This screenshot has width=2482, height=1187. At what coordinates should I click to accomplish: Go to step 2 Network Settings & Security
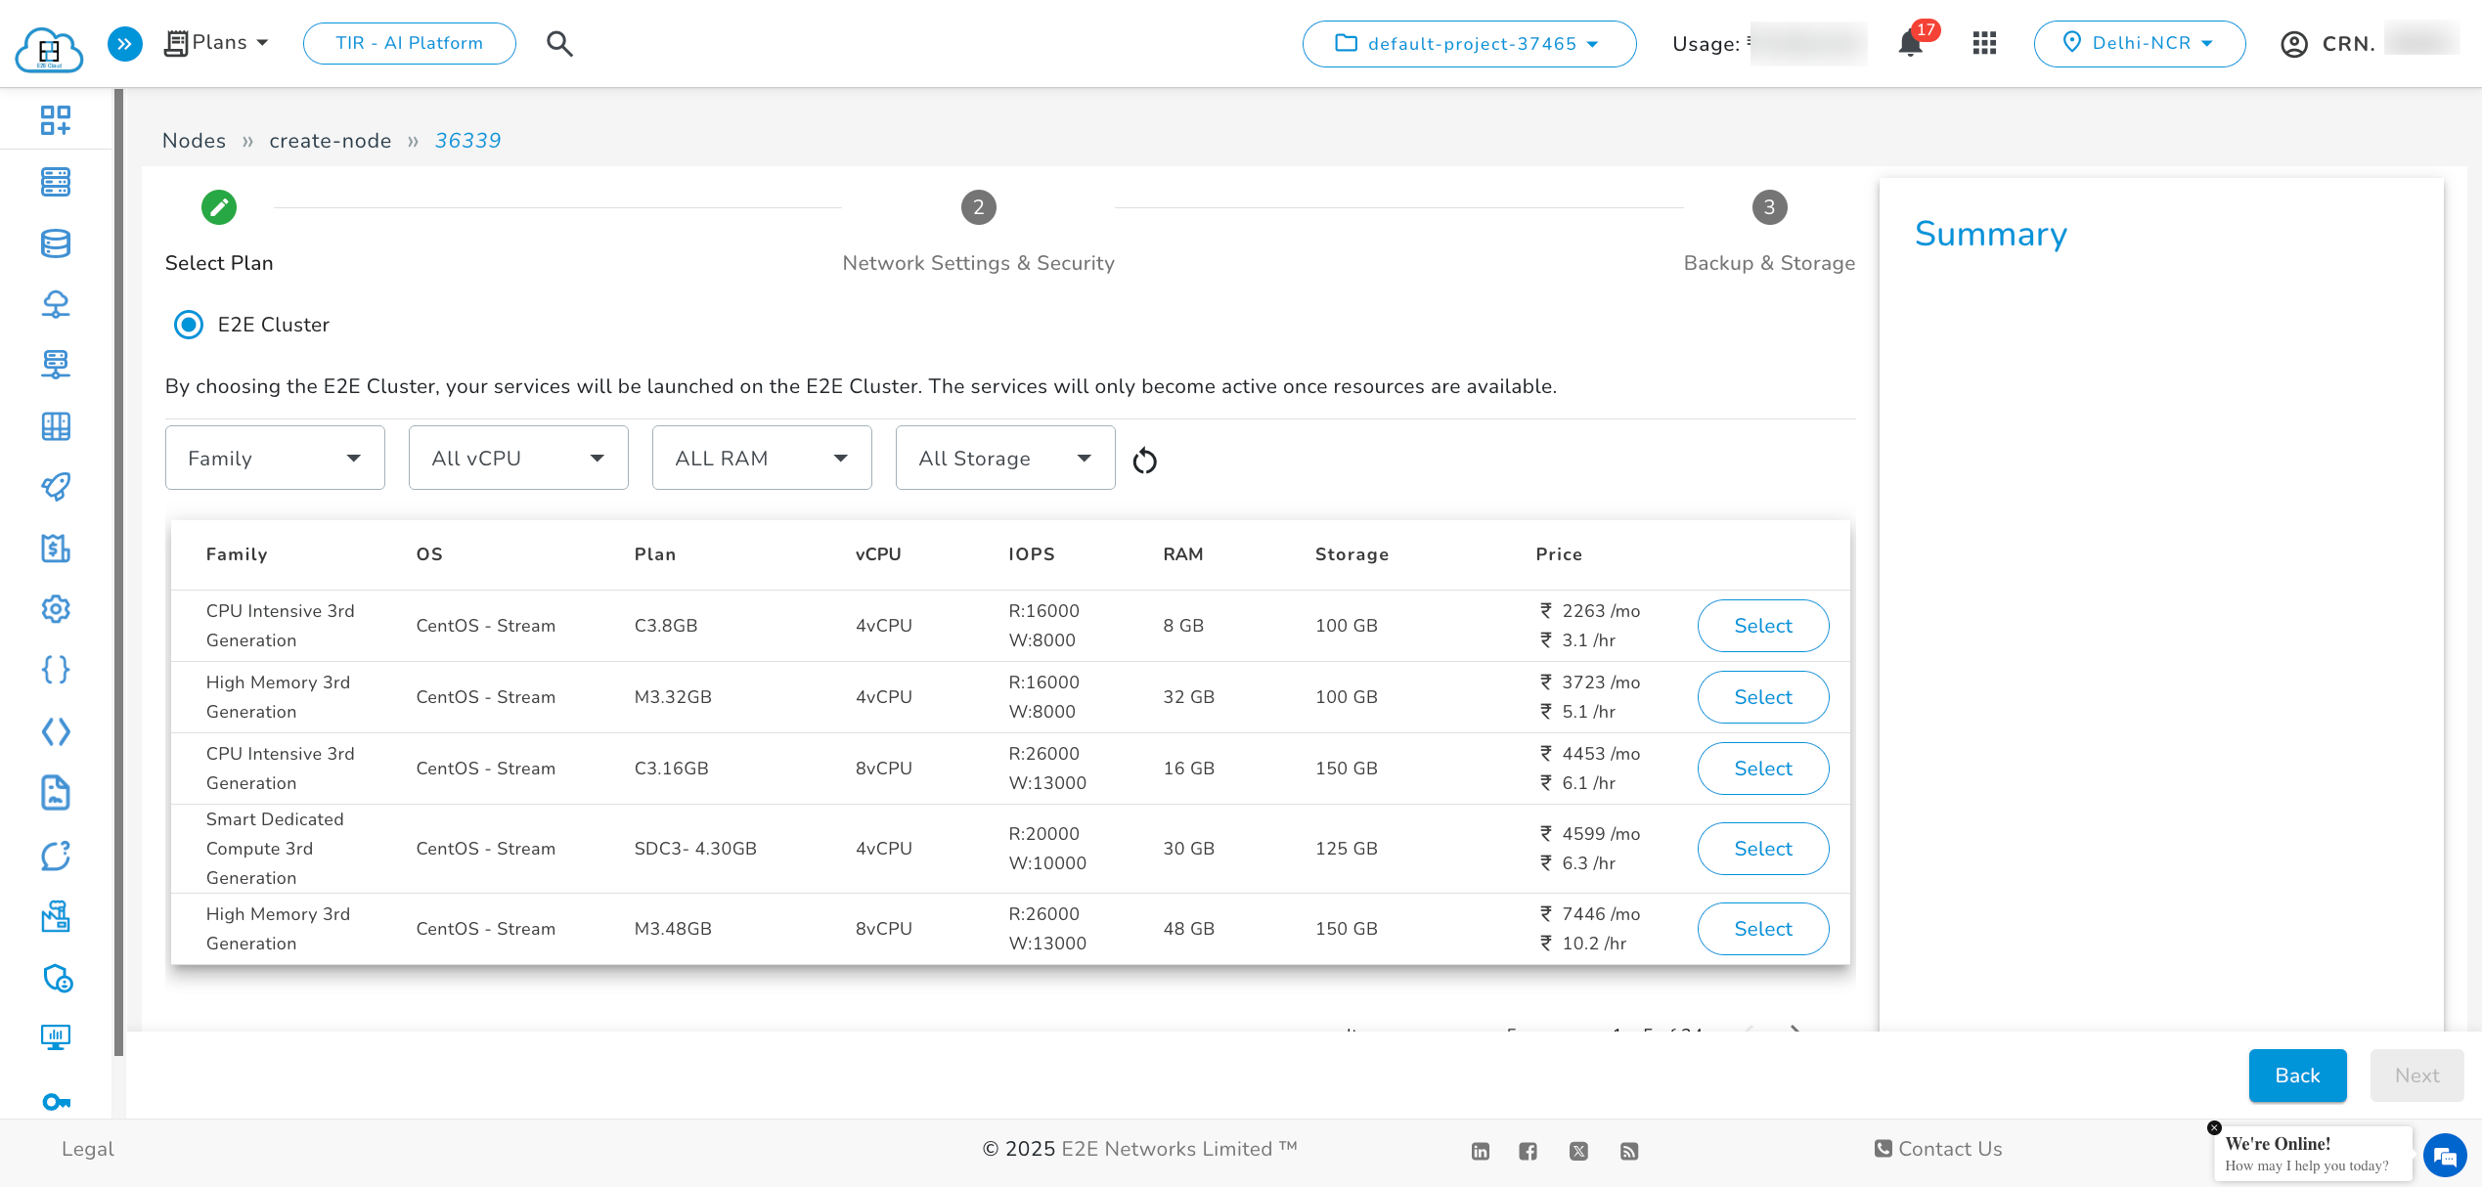[x=978, y=232]
